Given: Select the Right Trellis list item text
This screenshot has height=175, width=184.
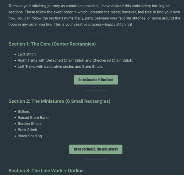Looking at the screenshot, I should coord(75,60).
